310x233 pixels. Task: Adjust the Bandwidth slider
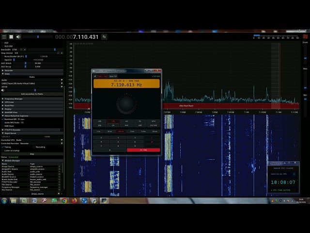(x=45, y=50)
